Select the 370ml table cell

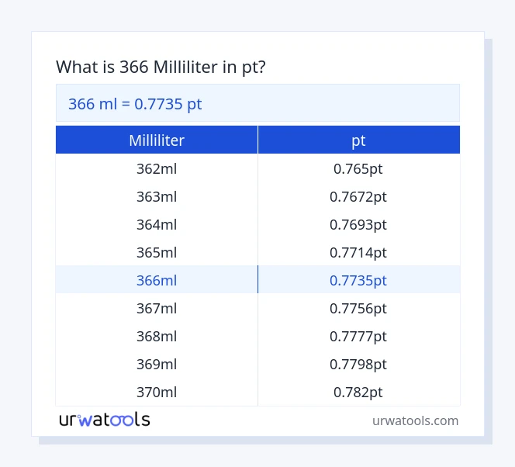pyautogui.click(x=157, y=393)
